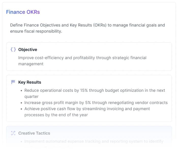Click the 'ensure fiscal responsibility' text
178x153 pixels.
(x=36, y=32)
